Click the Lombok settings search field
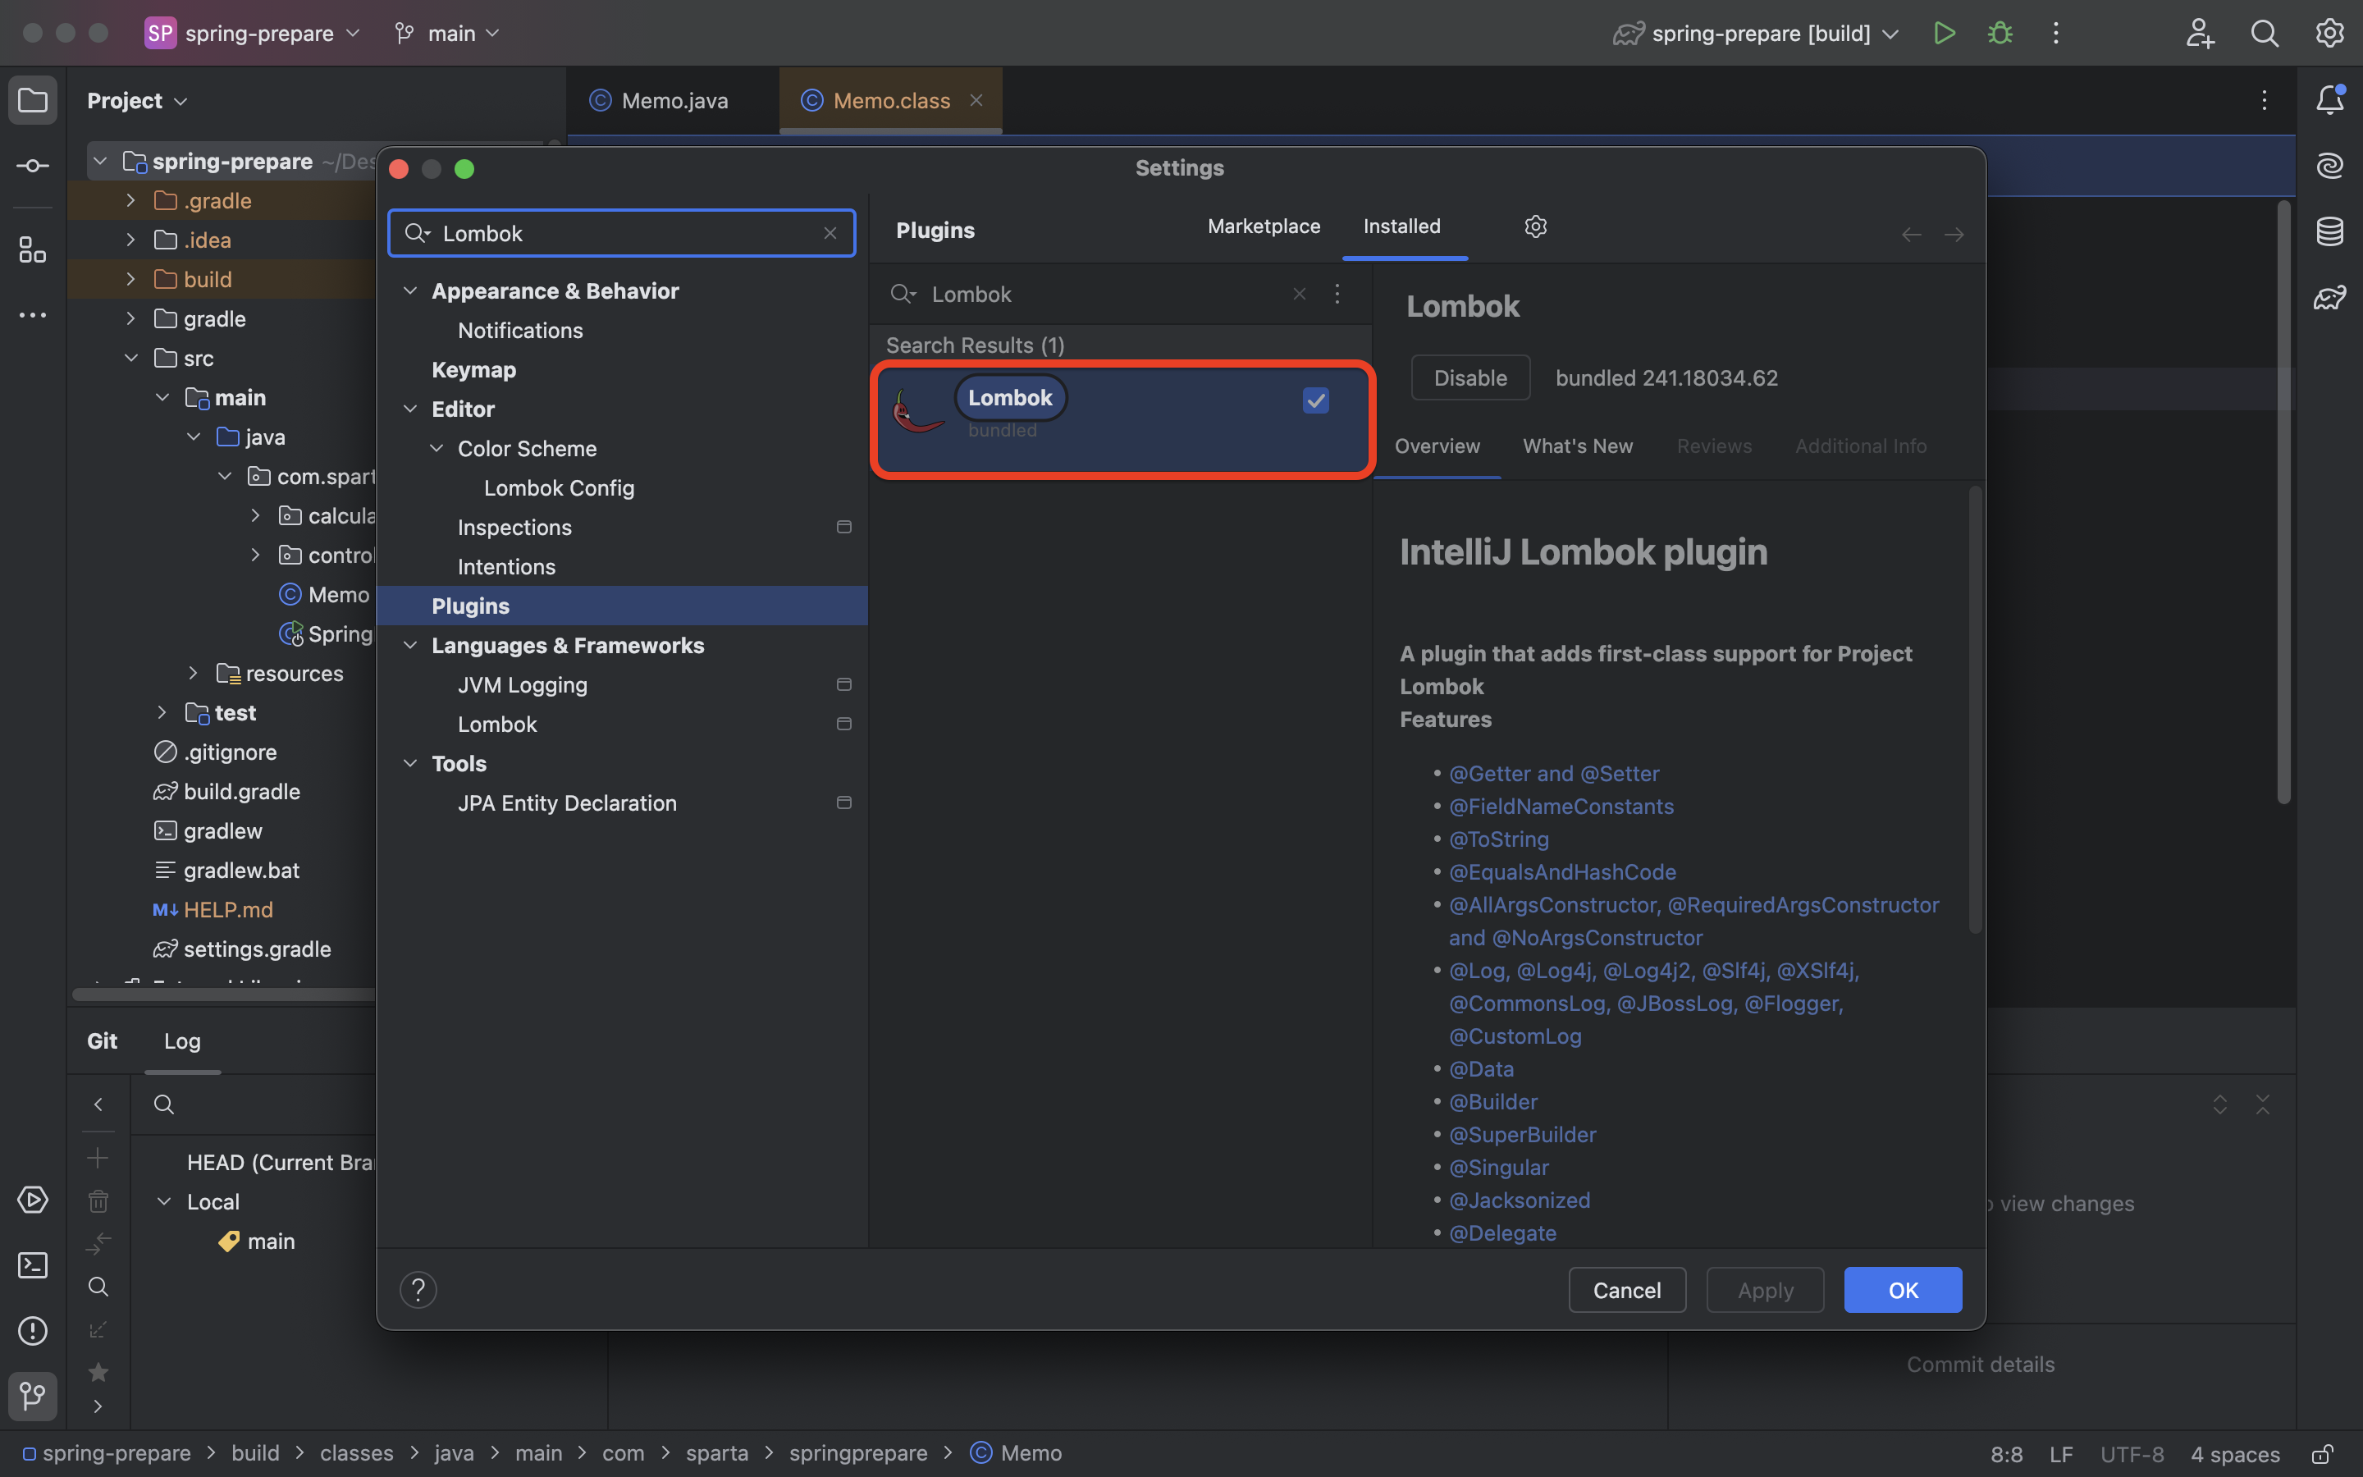The width and height of the screenshot is (2363, 1477). tap(625, 234)
